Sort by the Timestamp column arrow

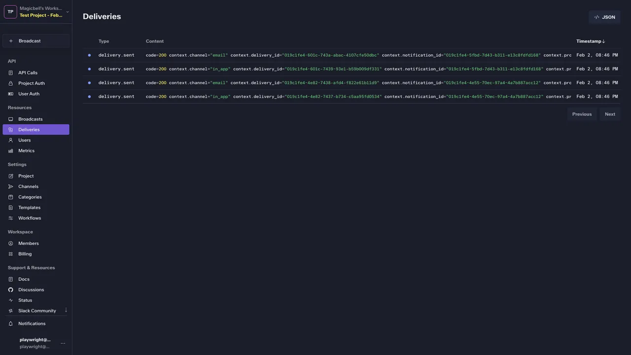pos(603,41)
